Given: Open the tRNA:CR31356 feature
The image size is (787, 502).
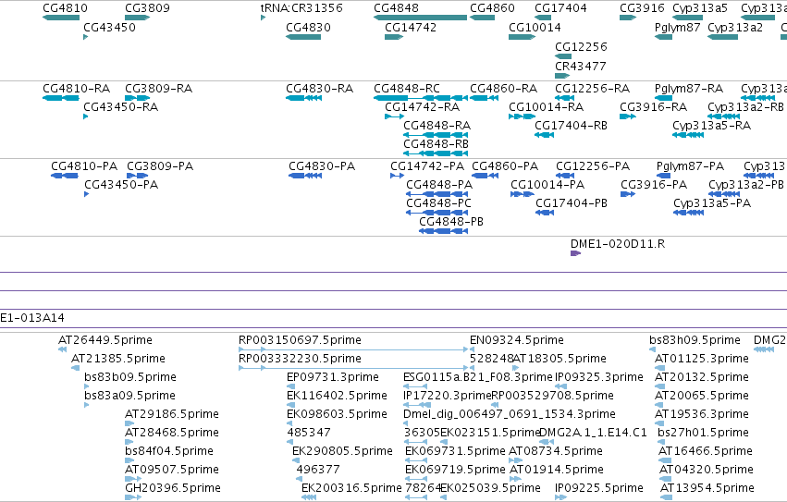Looking at the screenshot, I should pos(263,18).
